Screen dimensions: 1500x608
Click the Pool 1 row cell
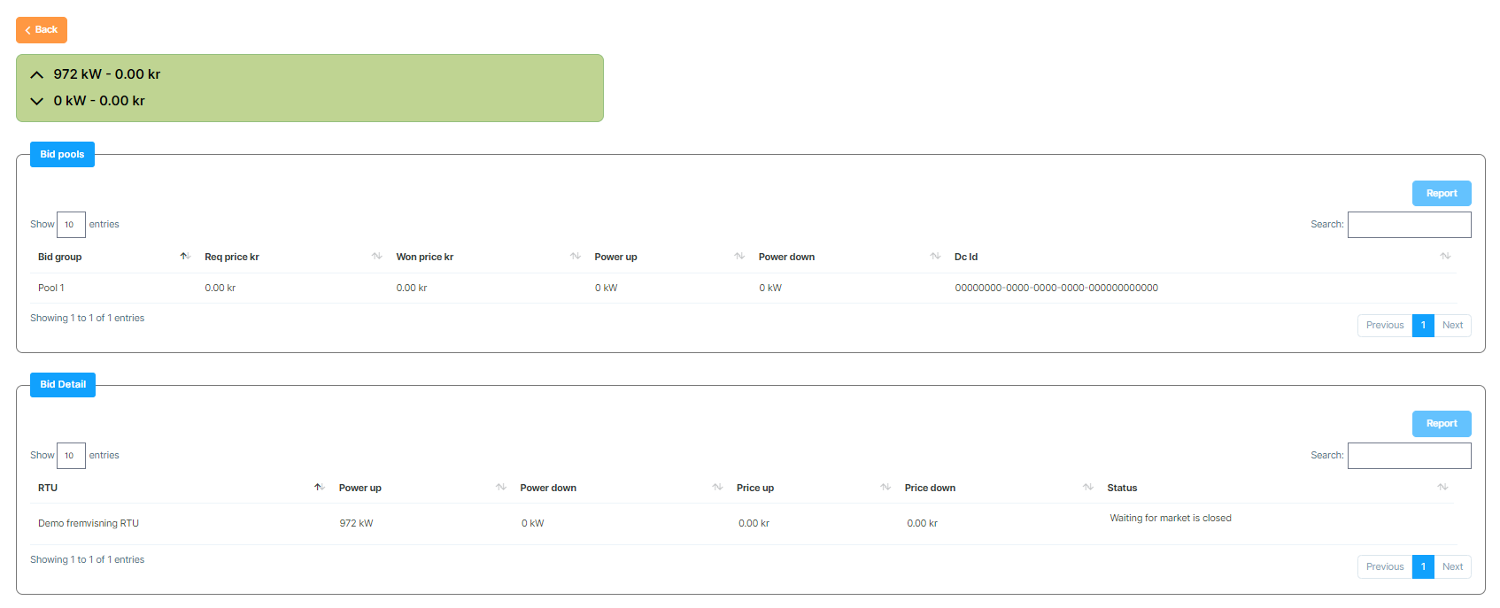[x=51, y=289]
